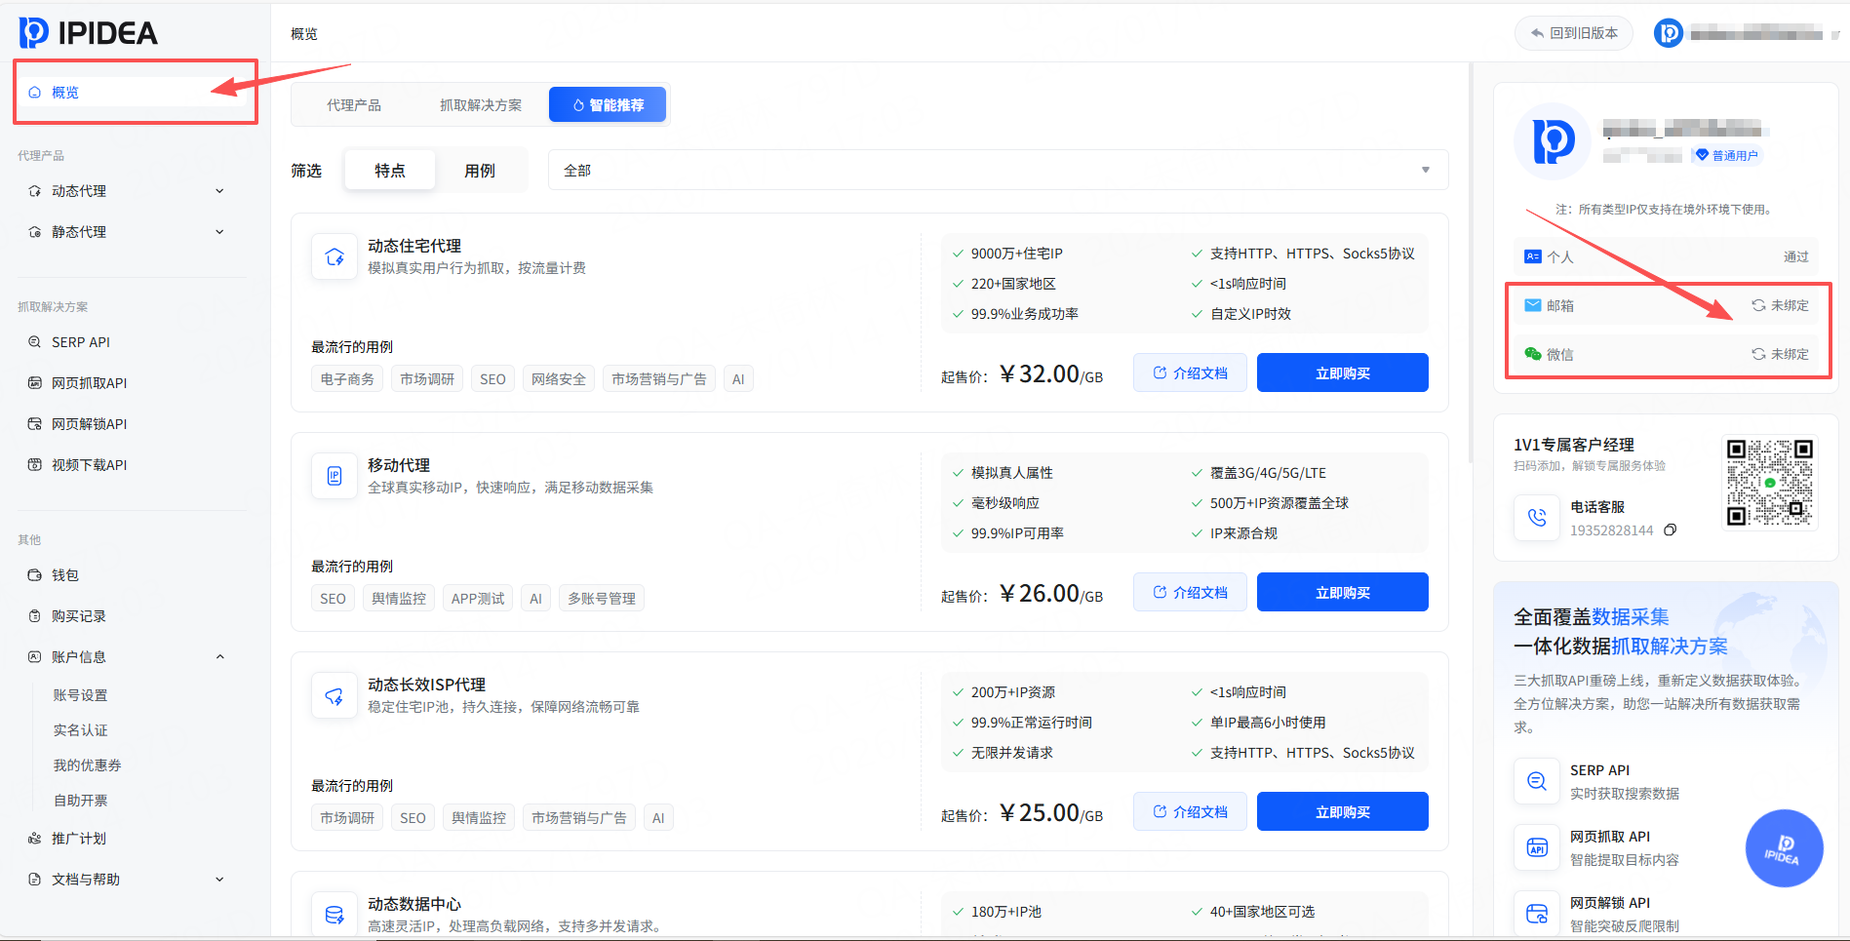Click the floating IPIDEA chat bubble
The width and height of the screenshot is (1850, 941).
[1784, 848]
